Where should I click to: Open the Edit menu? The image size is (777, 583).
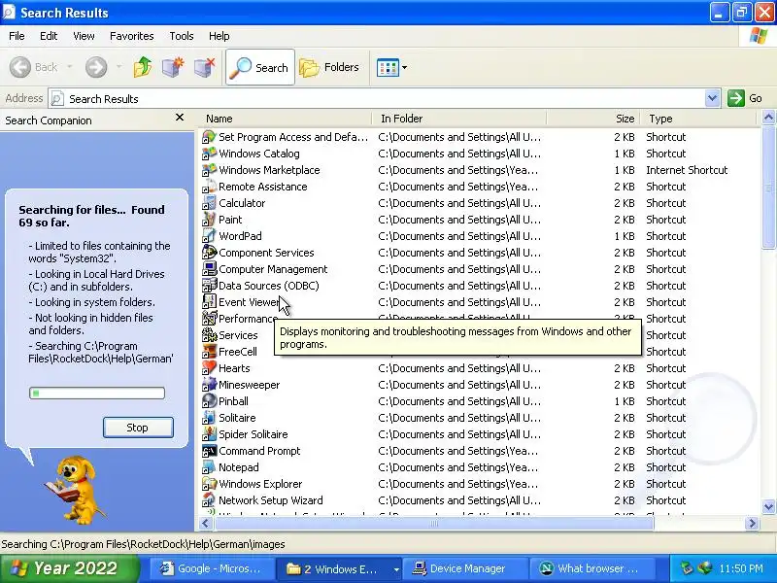(49, 36)
